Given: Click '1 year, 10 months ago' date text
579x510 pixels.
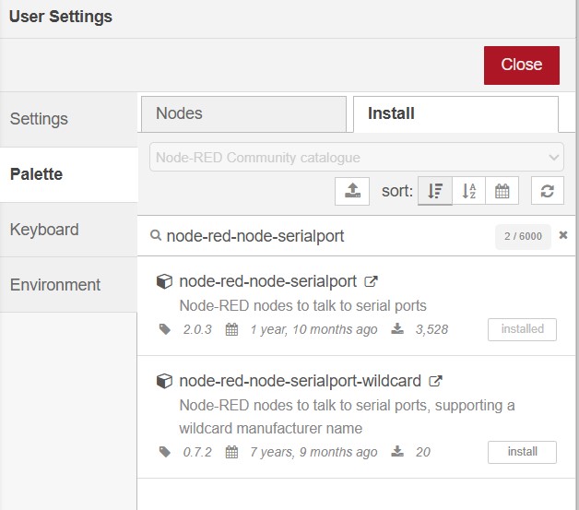Looking at the screenshot, I should click(313, 329).
